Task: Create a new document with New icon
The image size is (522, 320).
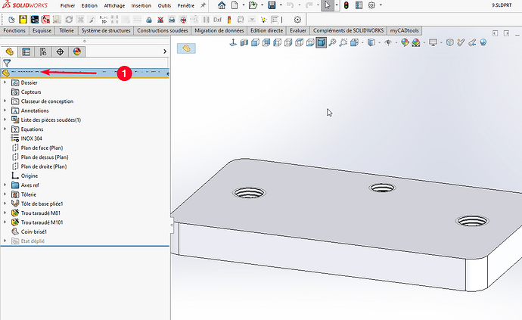Action: pyautogui.click(x=235, y=5)
